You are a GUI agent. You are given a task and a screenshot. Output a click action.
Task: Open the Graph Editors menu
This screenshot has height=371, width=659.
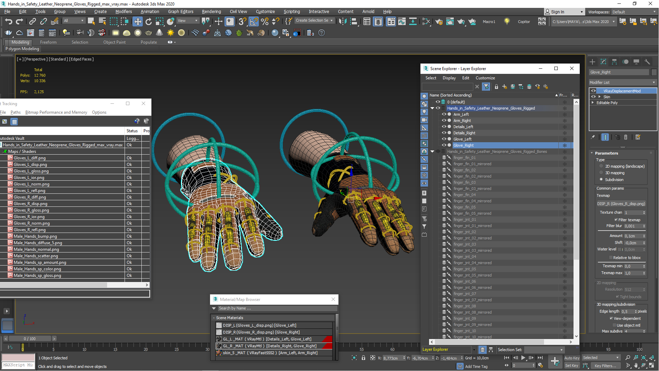[181, 12]
